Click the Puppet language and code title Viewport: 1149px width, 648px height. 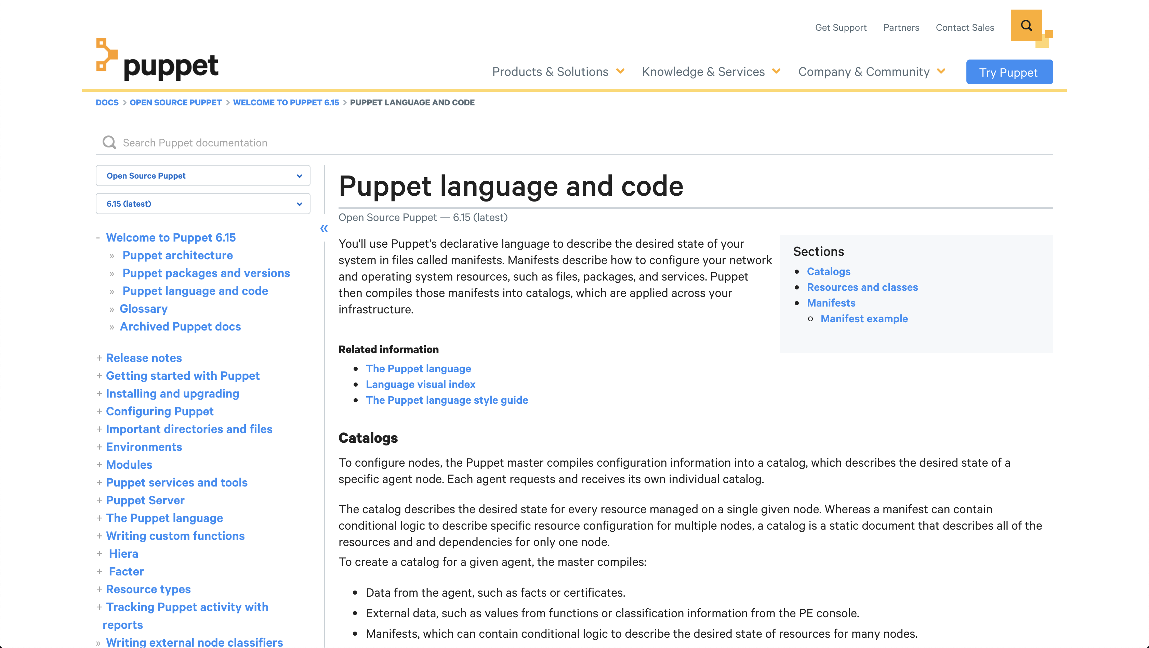[511, 186]
